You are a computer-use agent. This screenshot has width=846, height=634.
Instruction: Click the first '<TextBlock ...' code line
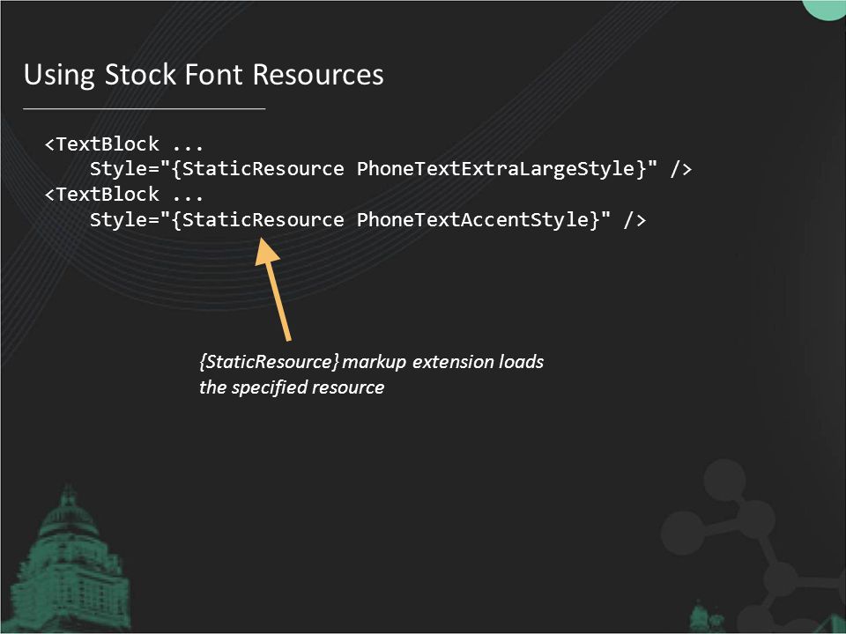point(123,144)
